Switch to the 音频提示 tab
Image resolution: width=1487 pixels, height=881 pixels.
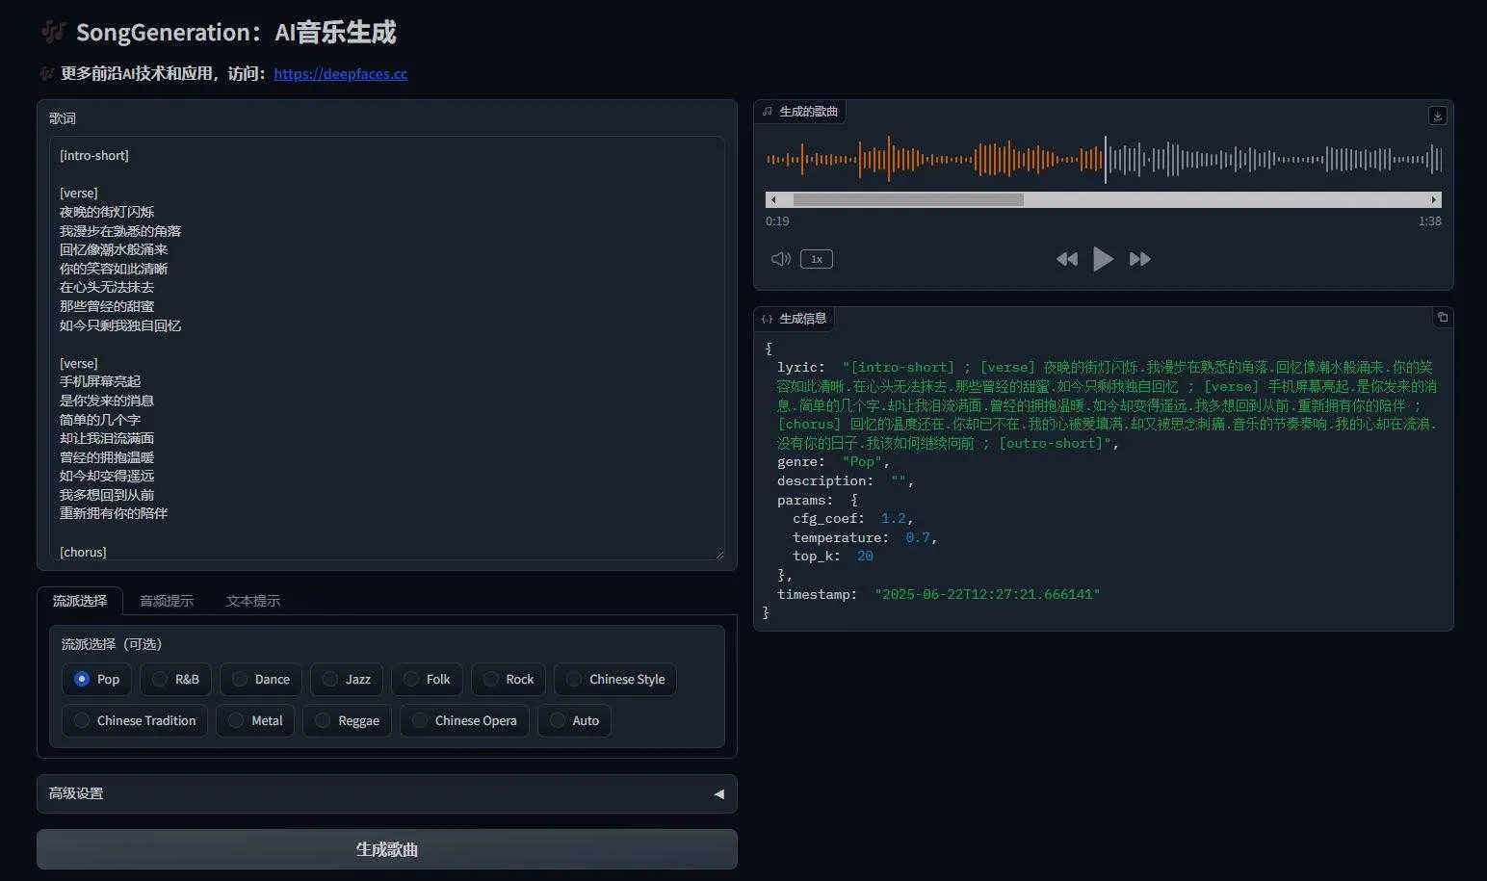167,601
